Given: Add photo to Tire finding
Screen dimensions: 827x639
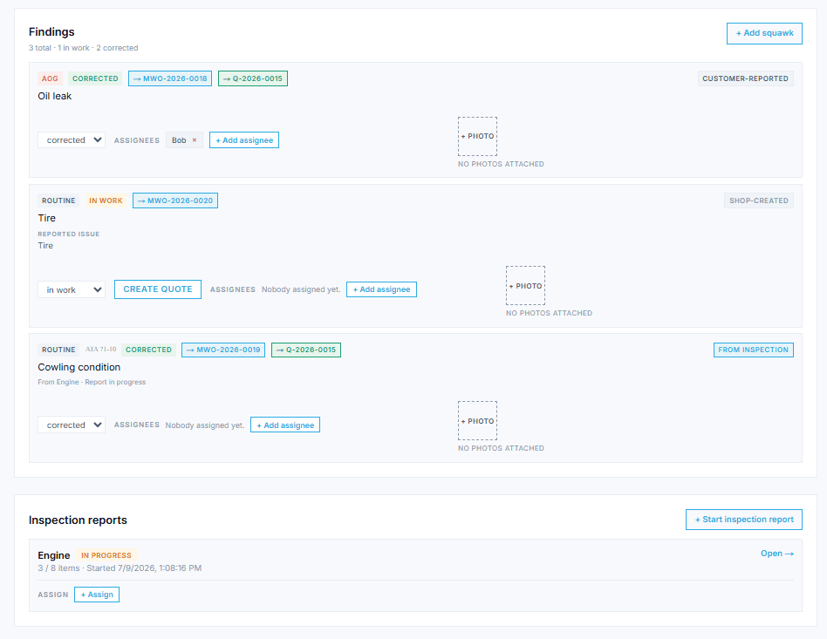Looking at the screenshot, I should click(525, 285).
